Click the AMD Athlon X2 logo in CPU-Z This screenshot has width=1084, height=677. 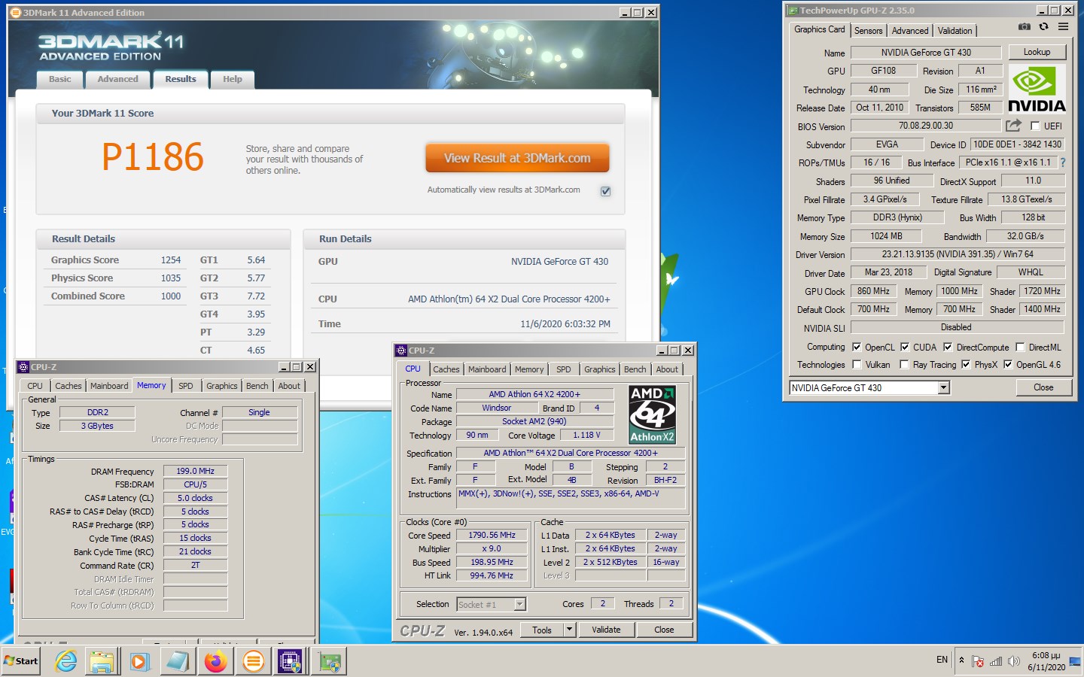pyautogui.click(x=652, y=414)
